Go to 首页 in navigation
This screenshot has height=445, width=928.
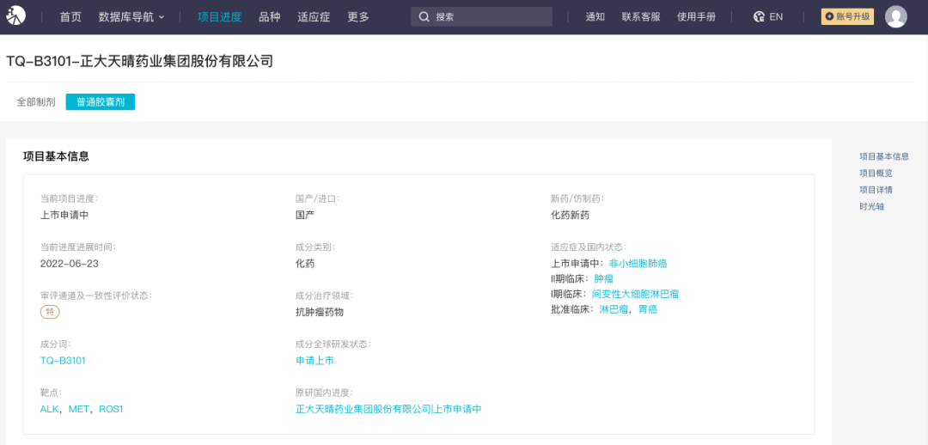(70, 17)
